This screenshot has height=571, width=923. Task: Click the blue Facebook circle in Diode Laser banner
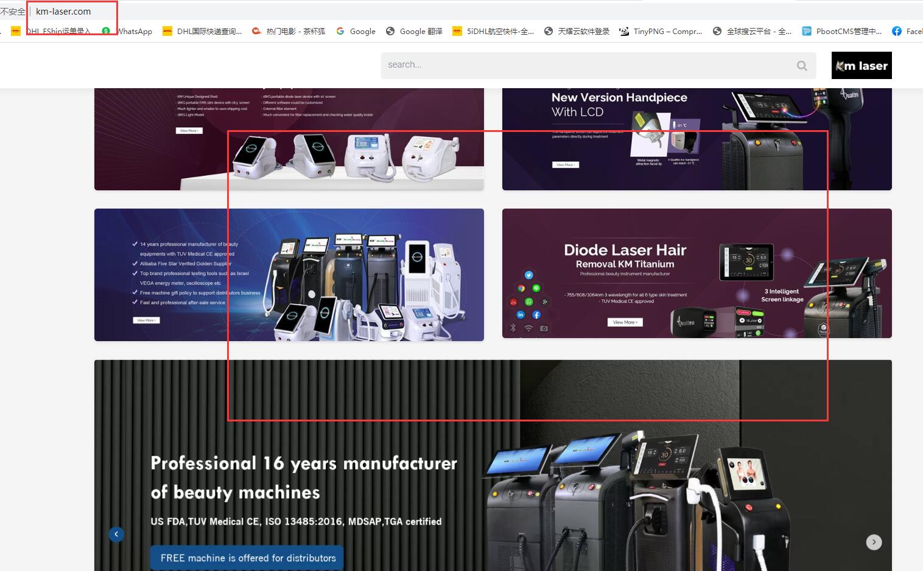[536, 314]
